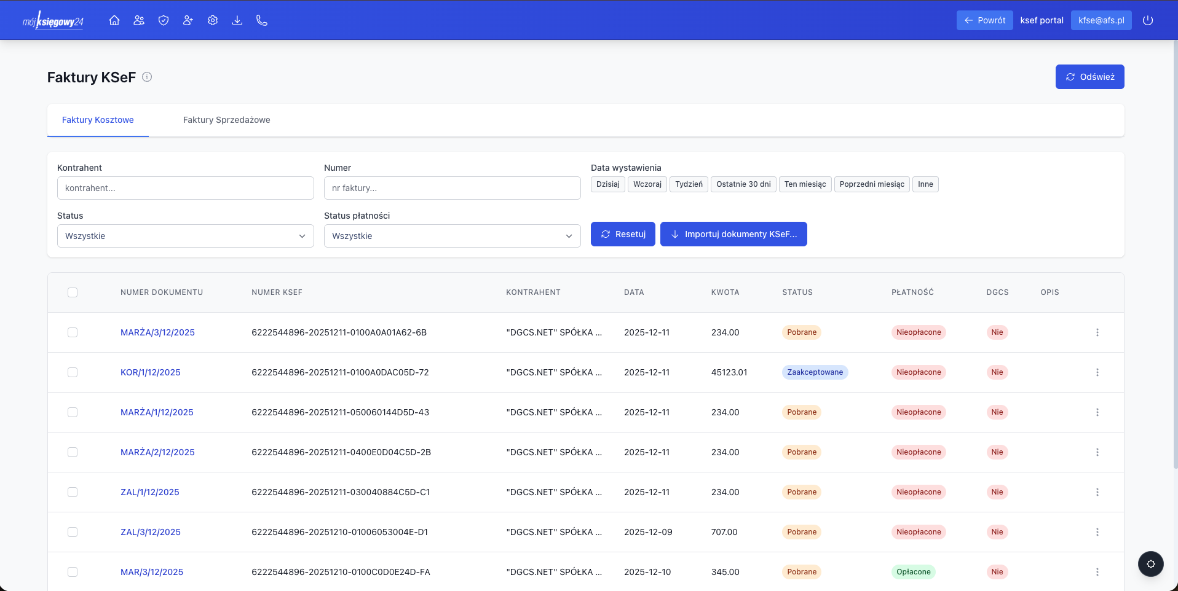Click the floating gear button bottom right

click(1150, 564)
